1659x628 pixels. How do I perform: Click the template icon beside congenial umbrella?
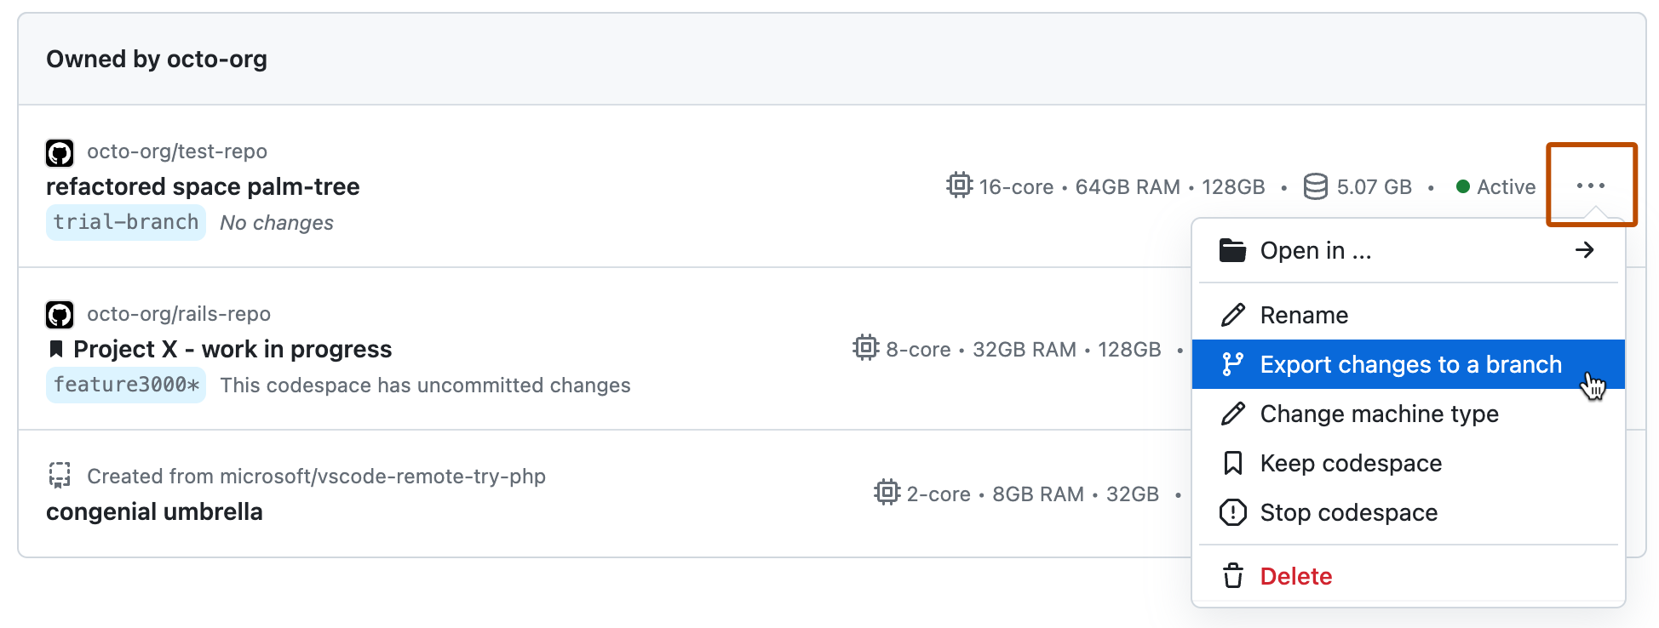[59, 476]
